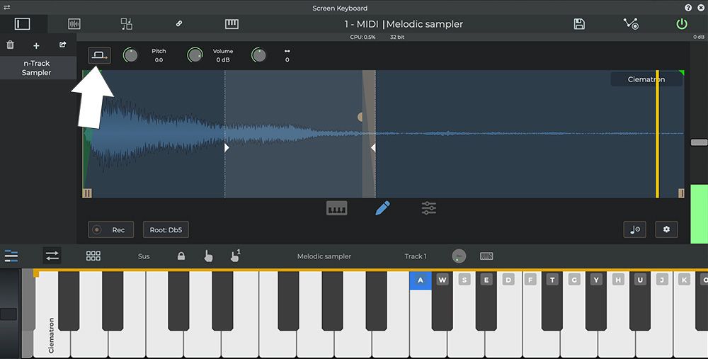The image size is (708, 359).
Task: Click the Pitch knob
Action: (130, 55)
